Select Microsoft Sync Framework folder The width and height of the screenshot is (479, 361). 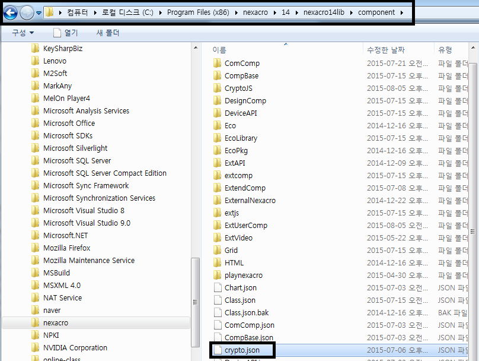tap(86, 185)
